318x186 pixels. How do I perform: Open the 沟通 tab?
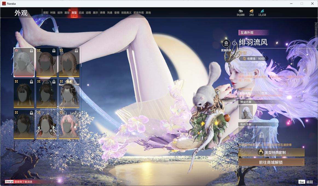point(109,13)
